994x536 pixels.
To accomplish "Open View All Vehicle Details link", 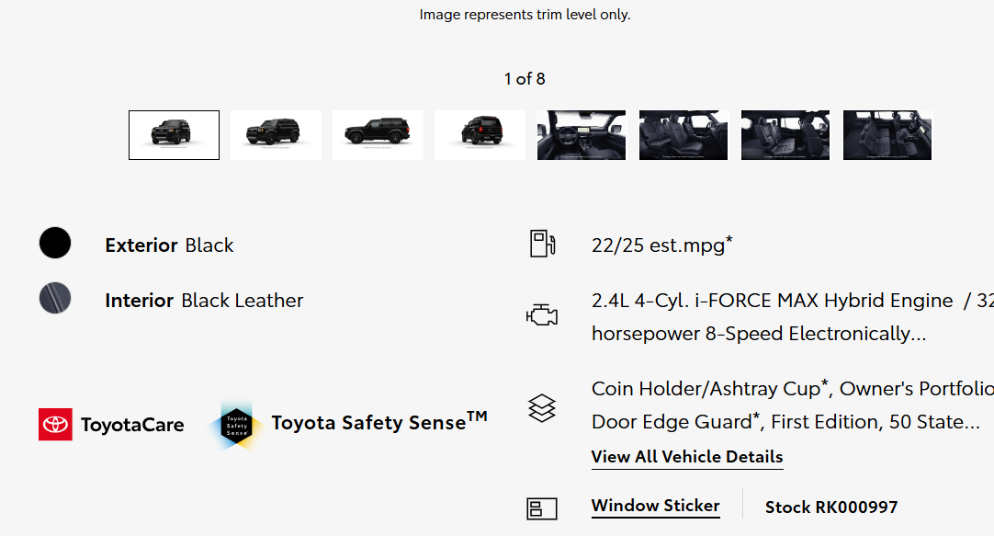I will (x=687, y=457).
